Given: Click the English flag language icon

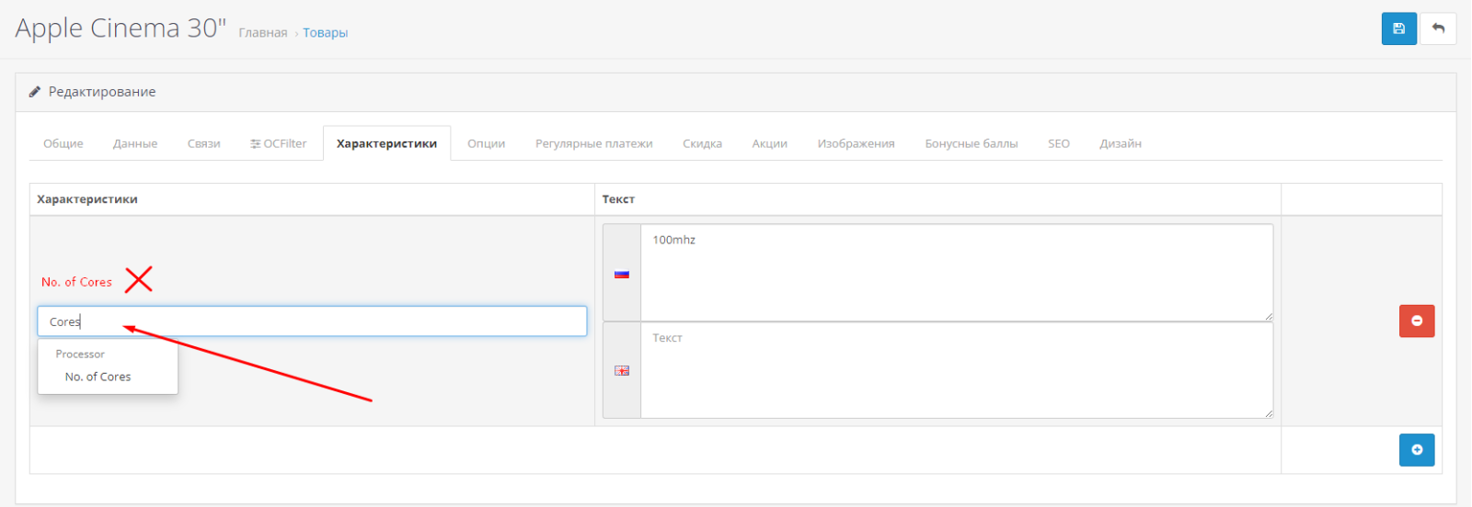Looking at the screenshot, I should point(622,370).
